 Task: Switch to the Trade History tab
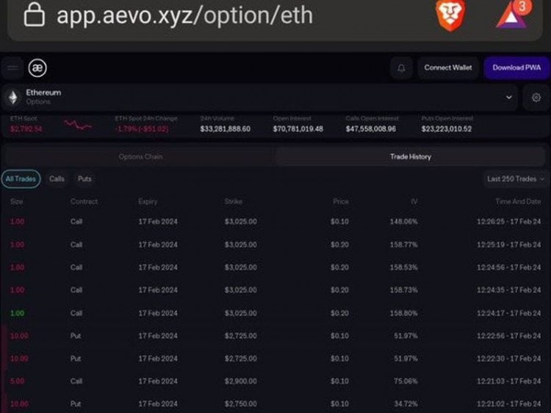coord(411,157)
